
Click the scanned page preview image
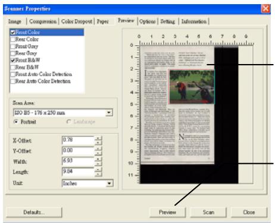(177, 105)
